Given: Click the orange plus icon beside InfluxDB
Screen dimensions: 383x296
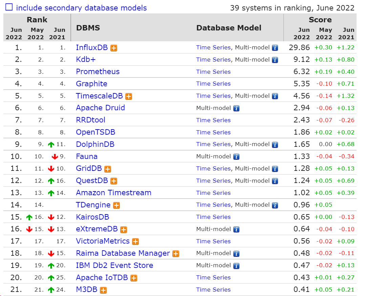Looking at the screenshot, I should (113, 48).
